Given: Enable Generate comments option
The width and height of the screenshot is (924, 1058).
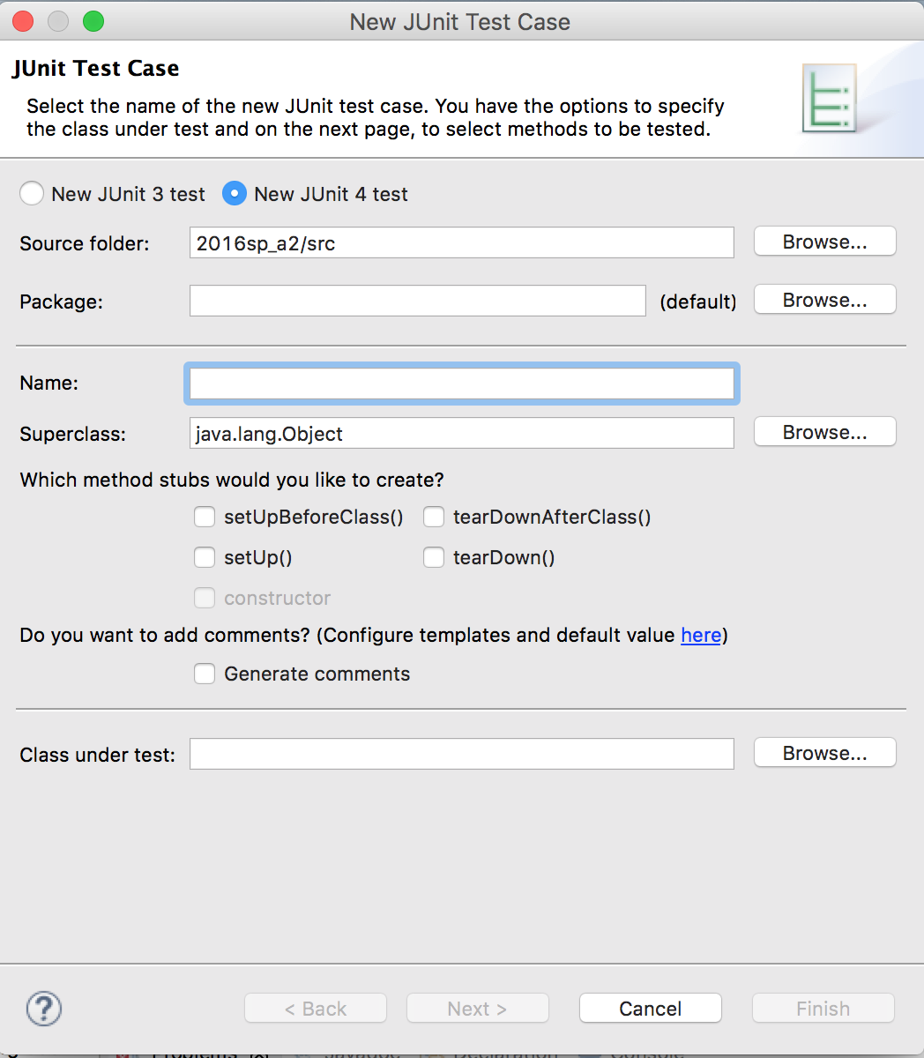Looking at the screenshot, I should pos(204,674).
